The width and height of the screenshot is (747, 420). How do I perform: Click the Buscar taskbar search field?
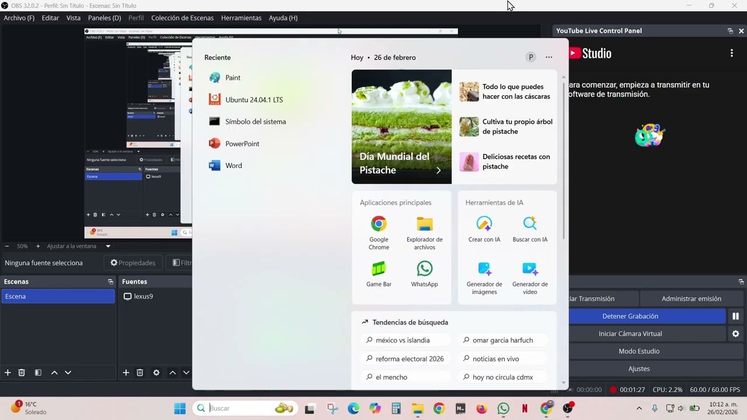(x=245, y=408)
